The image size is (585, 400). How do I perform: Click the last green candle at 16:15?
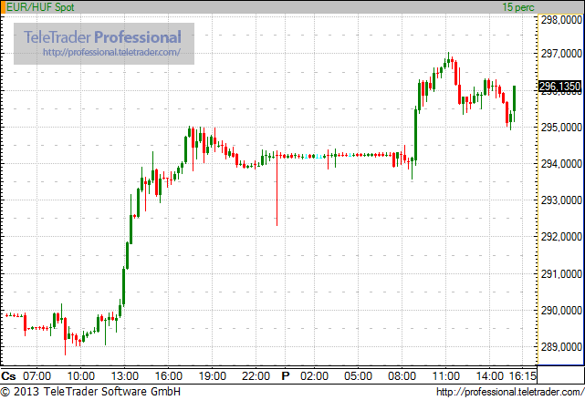(514, 104)
